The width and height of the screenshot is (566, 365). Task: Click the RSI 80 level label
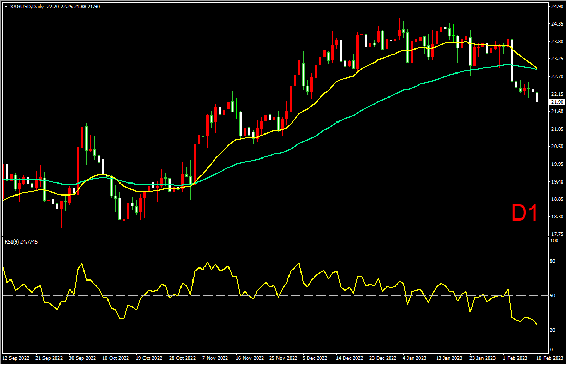coord(552,261)
